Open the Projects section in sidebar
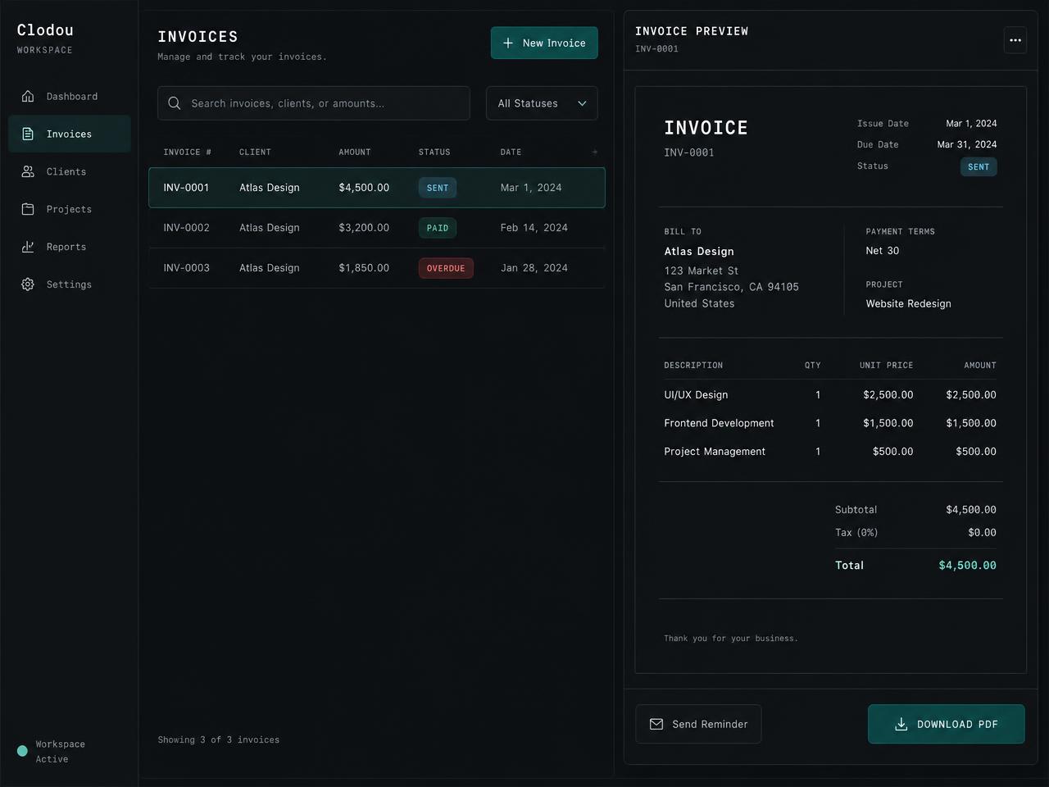This screenshot has height=787, width=1049. point(70,210)
